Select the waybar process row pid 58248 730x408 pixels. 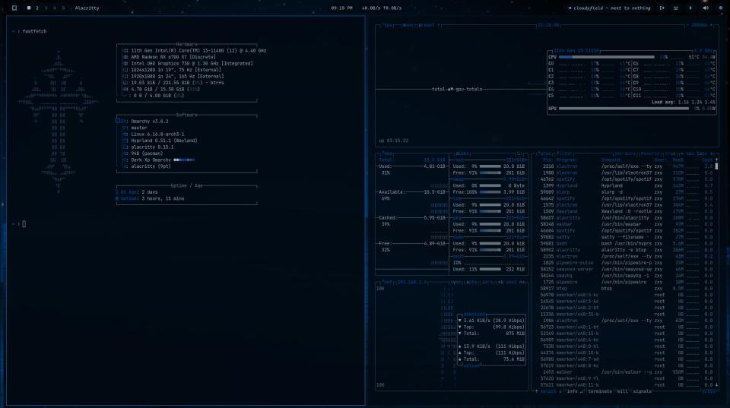626,224
